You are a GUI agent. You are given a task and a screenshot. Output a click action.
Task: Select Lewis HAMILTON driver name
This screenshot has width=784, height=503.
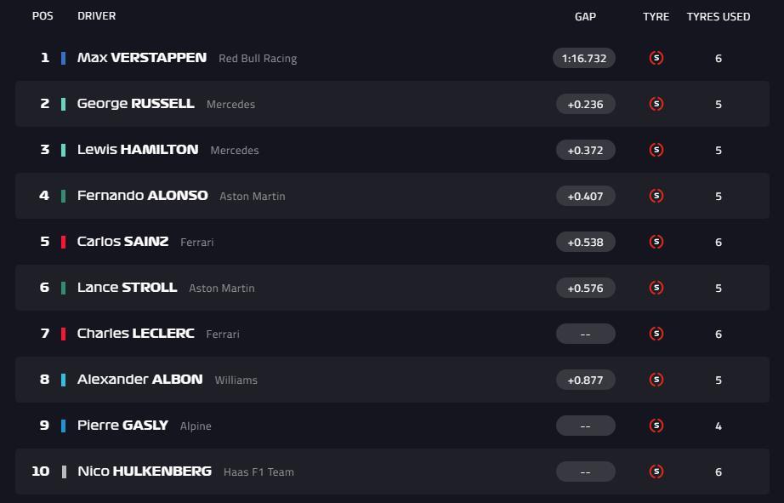137,150
